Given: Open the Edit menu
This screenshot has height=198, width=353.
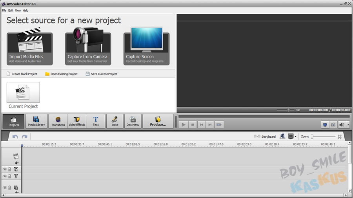Looking at the screenshot, I should pos(11,11).
